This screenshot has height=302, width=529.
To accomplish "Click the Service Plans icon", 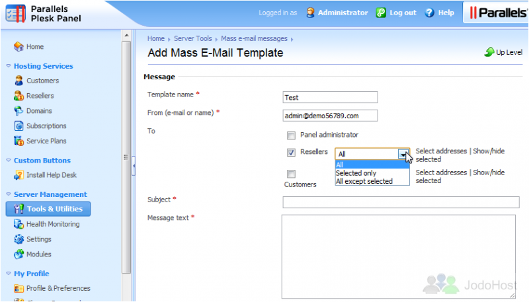I will [x=19, y=141].
